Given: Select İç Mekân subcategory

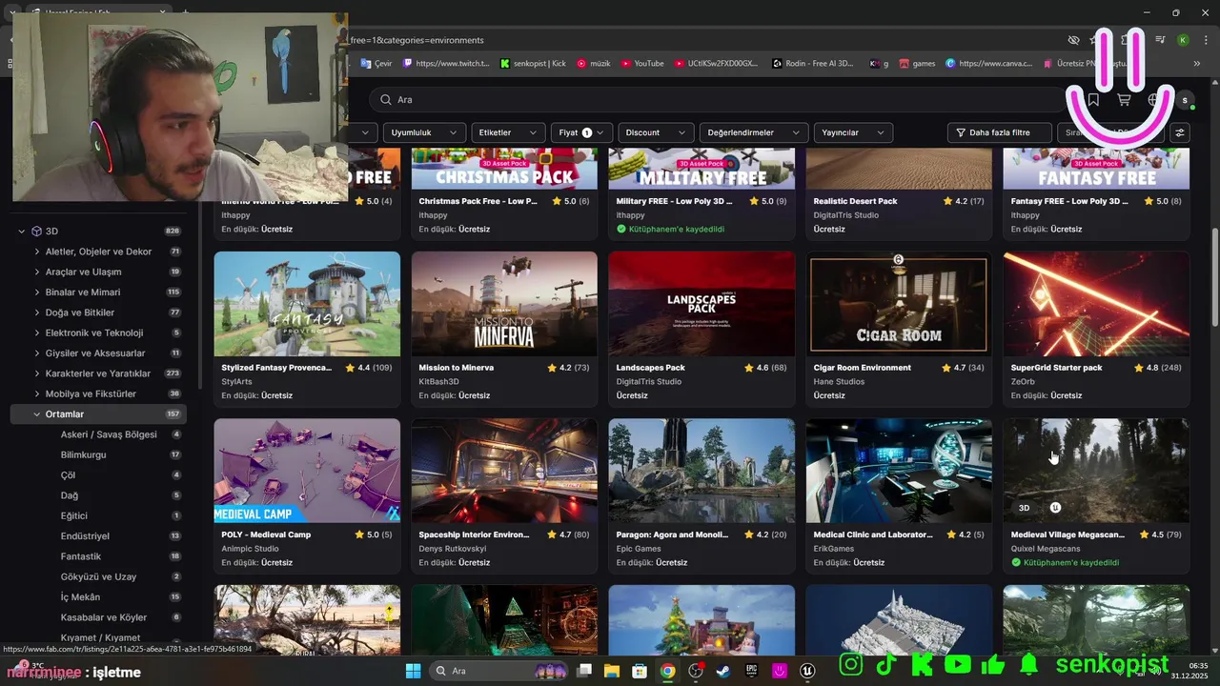Looking at the screenshot, I should 80,597.
